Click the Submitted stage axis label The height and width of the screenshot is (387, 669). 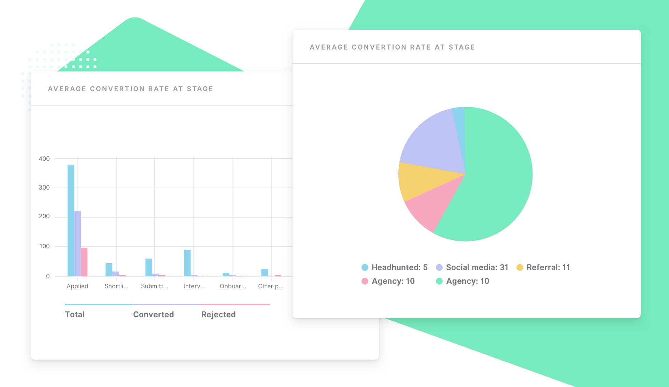(155, 286)
